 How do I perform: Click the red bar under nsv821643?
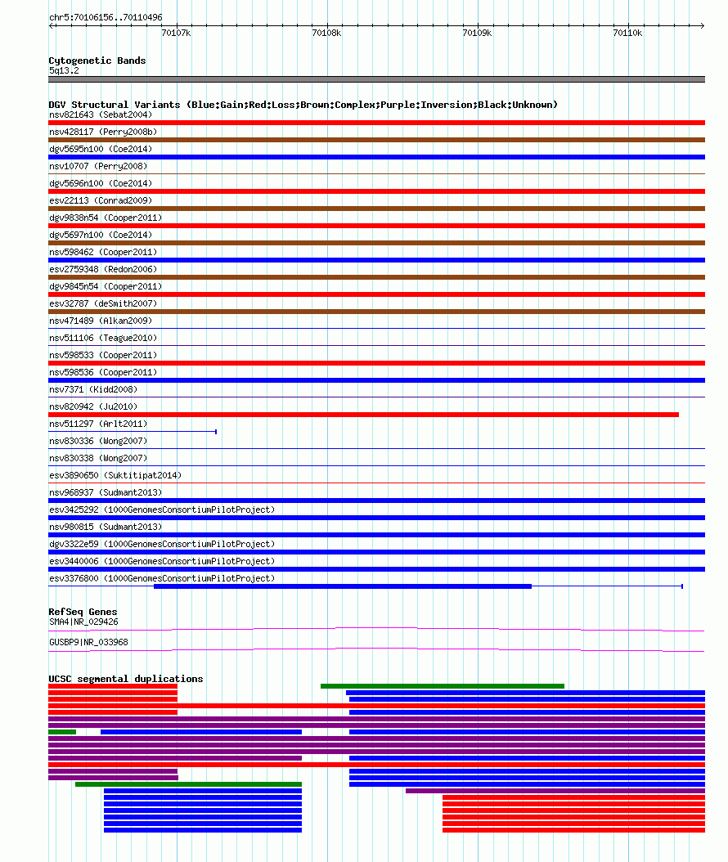tap(376, 123)
